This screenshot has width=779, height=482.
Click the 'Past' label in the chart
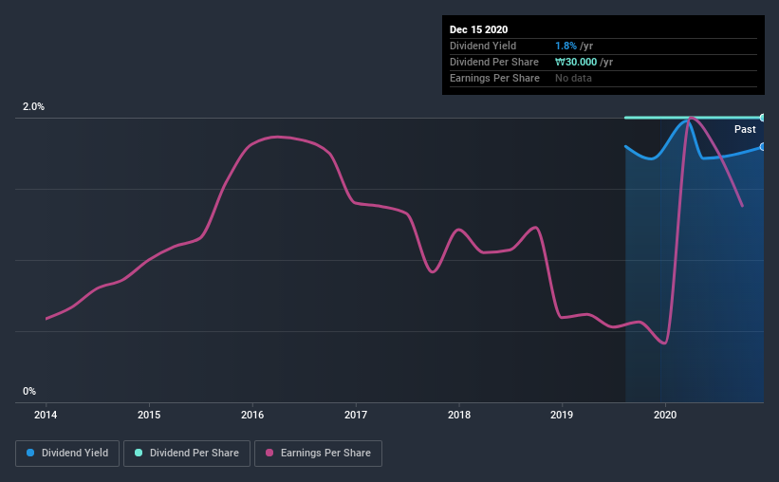745,129
